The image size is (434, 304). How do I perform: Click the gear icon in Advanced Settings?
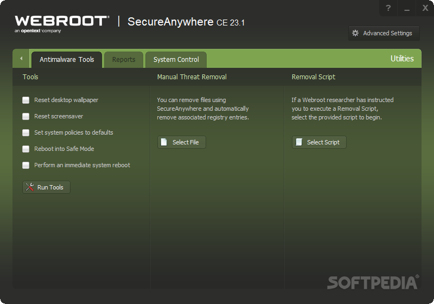click(x=355, y=33)
